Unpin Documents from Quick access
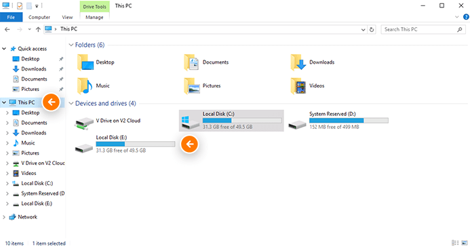 [61, 79]
